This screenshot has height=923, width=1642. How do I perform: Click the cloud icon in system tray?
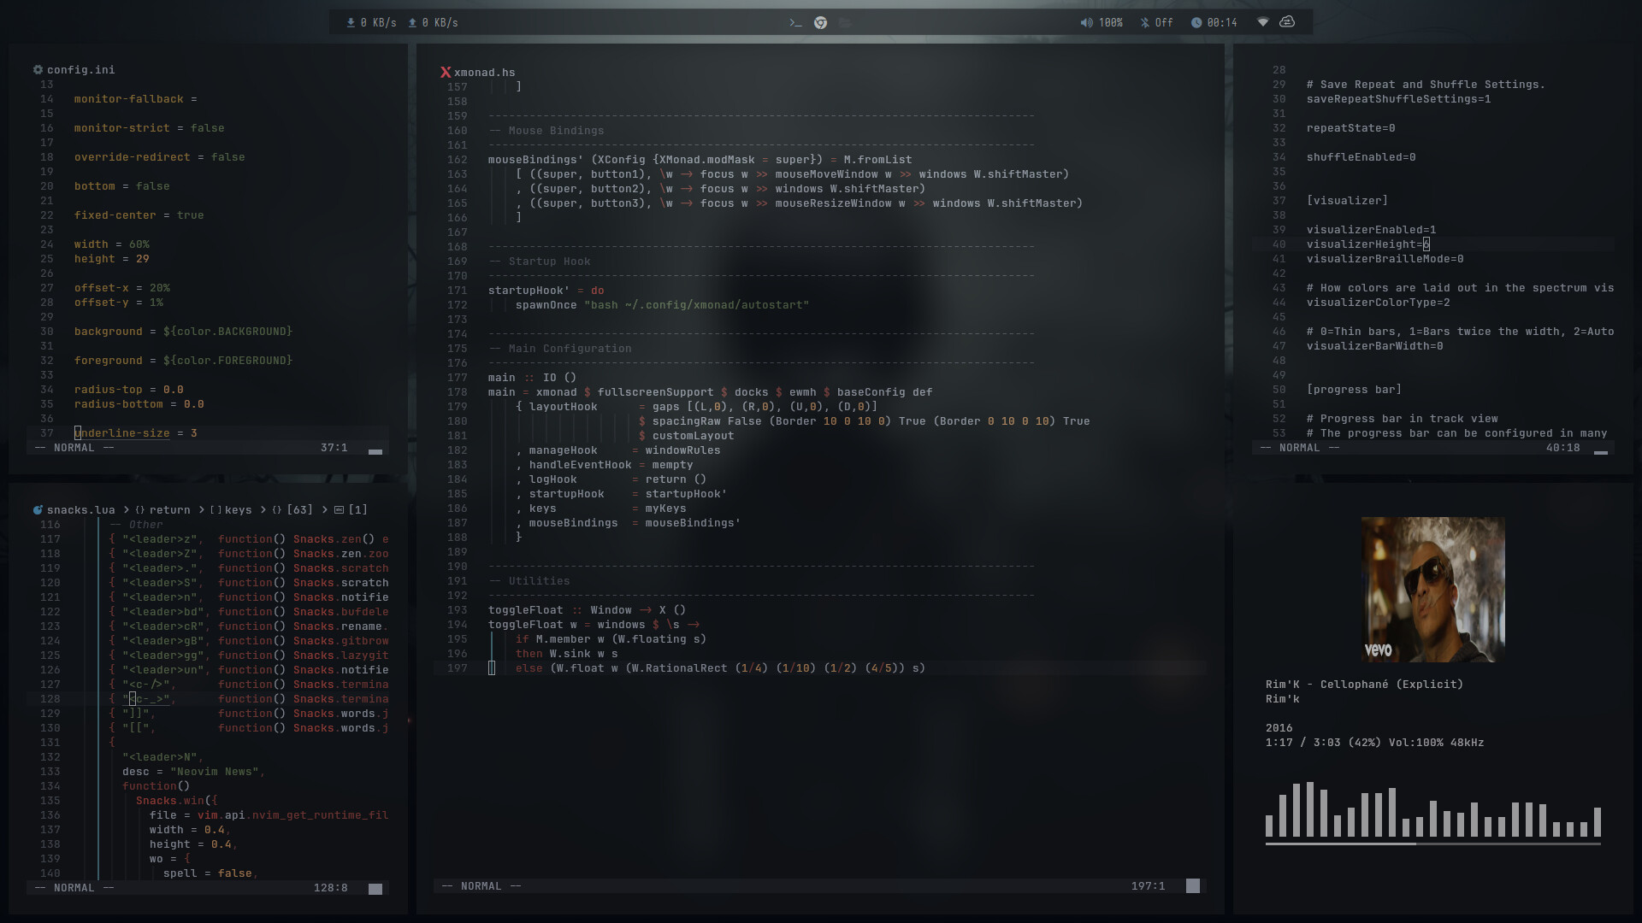tap(1287, 22)
